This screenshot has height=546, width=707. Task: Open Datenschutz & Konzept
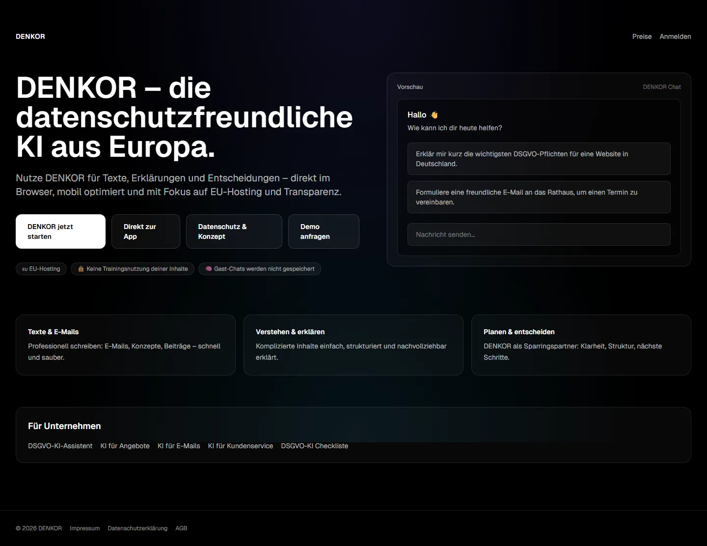tap(234, 231)
